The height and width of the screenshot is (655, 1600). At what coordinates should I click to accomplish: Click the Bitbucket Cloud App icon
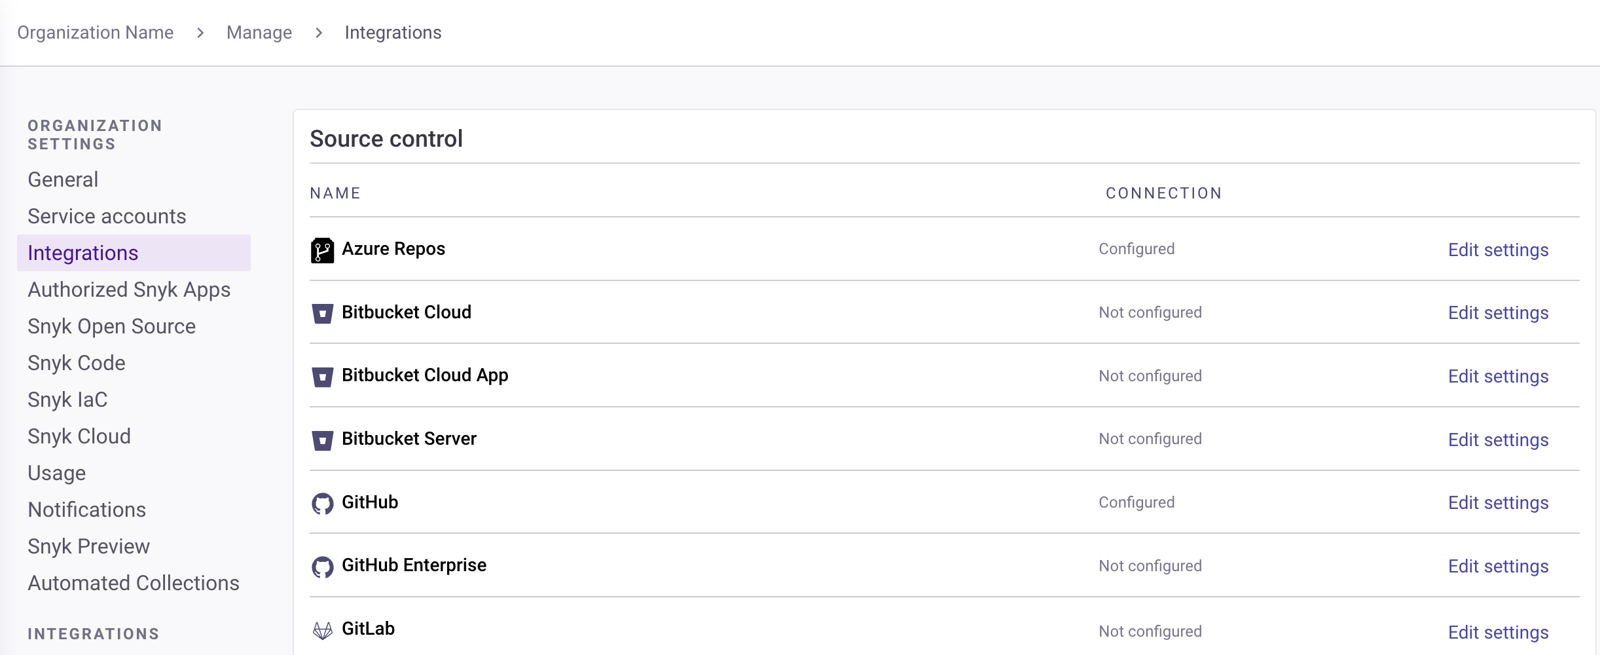pos(323,376)
